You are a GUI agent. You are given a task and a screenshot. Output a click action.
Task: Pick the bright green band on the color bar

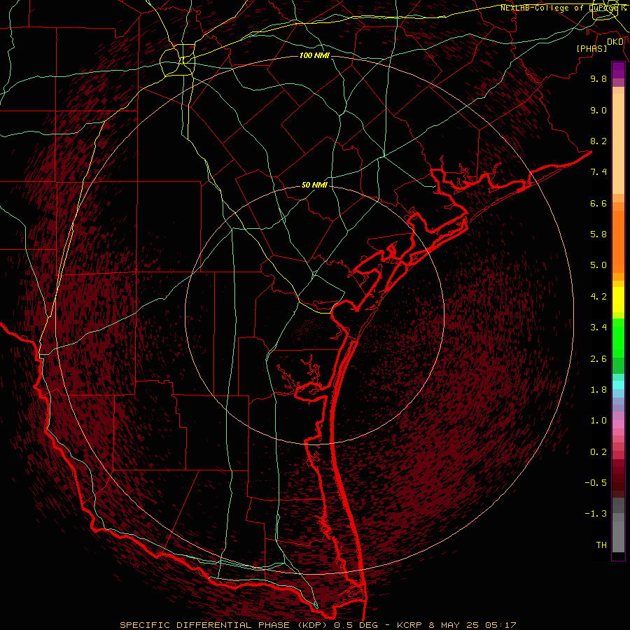tap(618, 337)
